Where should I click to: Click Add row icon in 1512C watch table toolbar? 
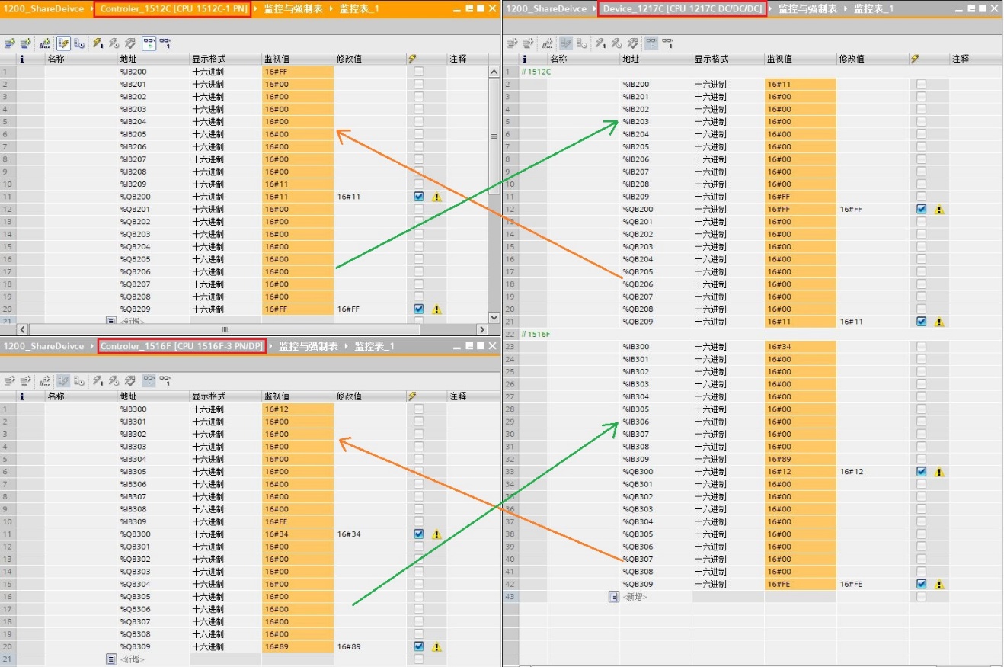(25, 43)
